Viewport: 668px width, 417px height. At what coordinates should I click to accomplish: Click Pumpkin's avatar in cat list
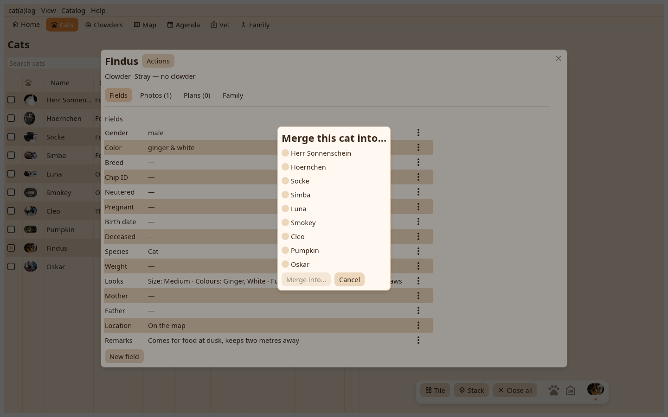click(31, 229)
